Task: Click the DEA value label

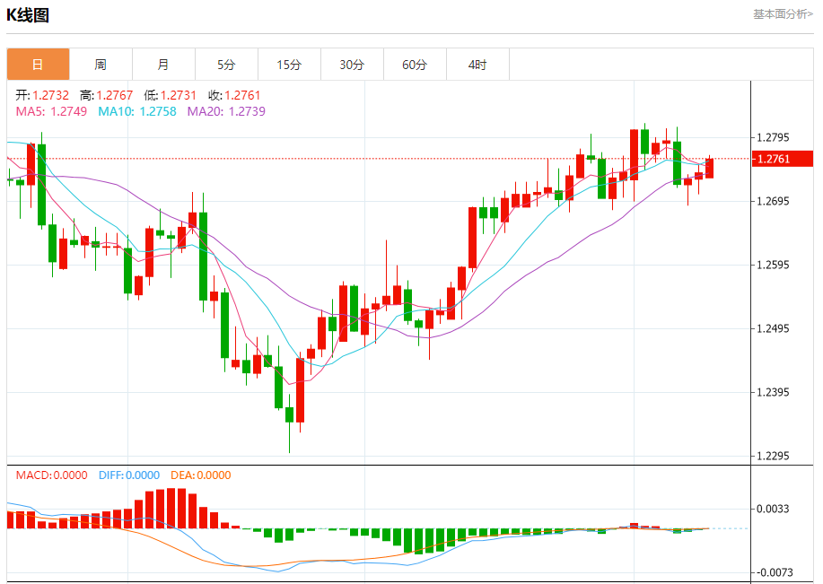Action: pyautogui.click(x=200, y=475)
